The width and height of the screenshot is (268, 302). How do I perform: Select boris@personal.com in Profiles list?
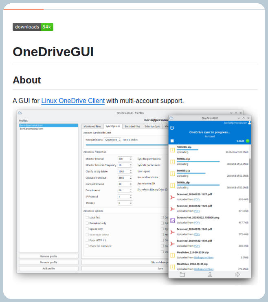coord(48,125)
